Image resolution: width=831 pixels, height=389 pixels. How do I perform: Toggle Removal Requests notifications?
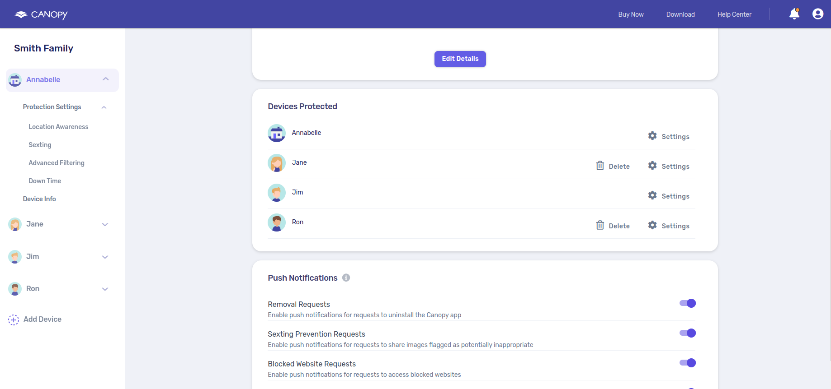click(688, 303)
